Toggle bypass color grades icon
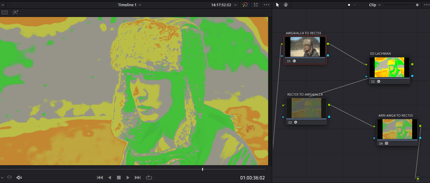Image resolution: width=430 pixels, height=183 pixels. tap(245, 5)
